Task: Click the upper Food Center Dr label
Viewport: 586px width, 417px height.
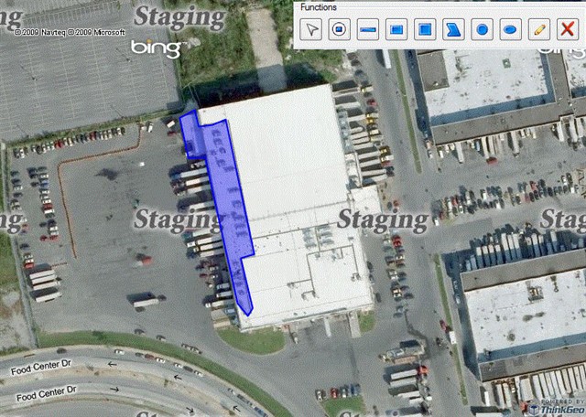Action: click(41, 368)
